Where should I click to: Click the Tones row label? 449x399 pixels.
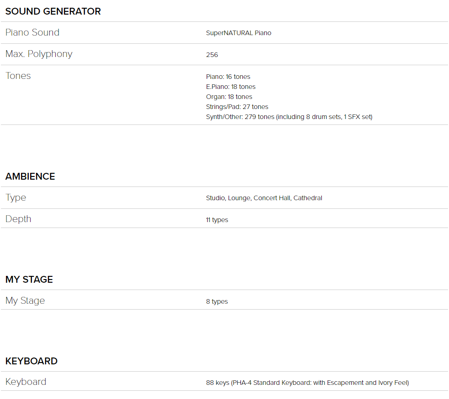(18, 76)
